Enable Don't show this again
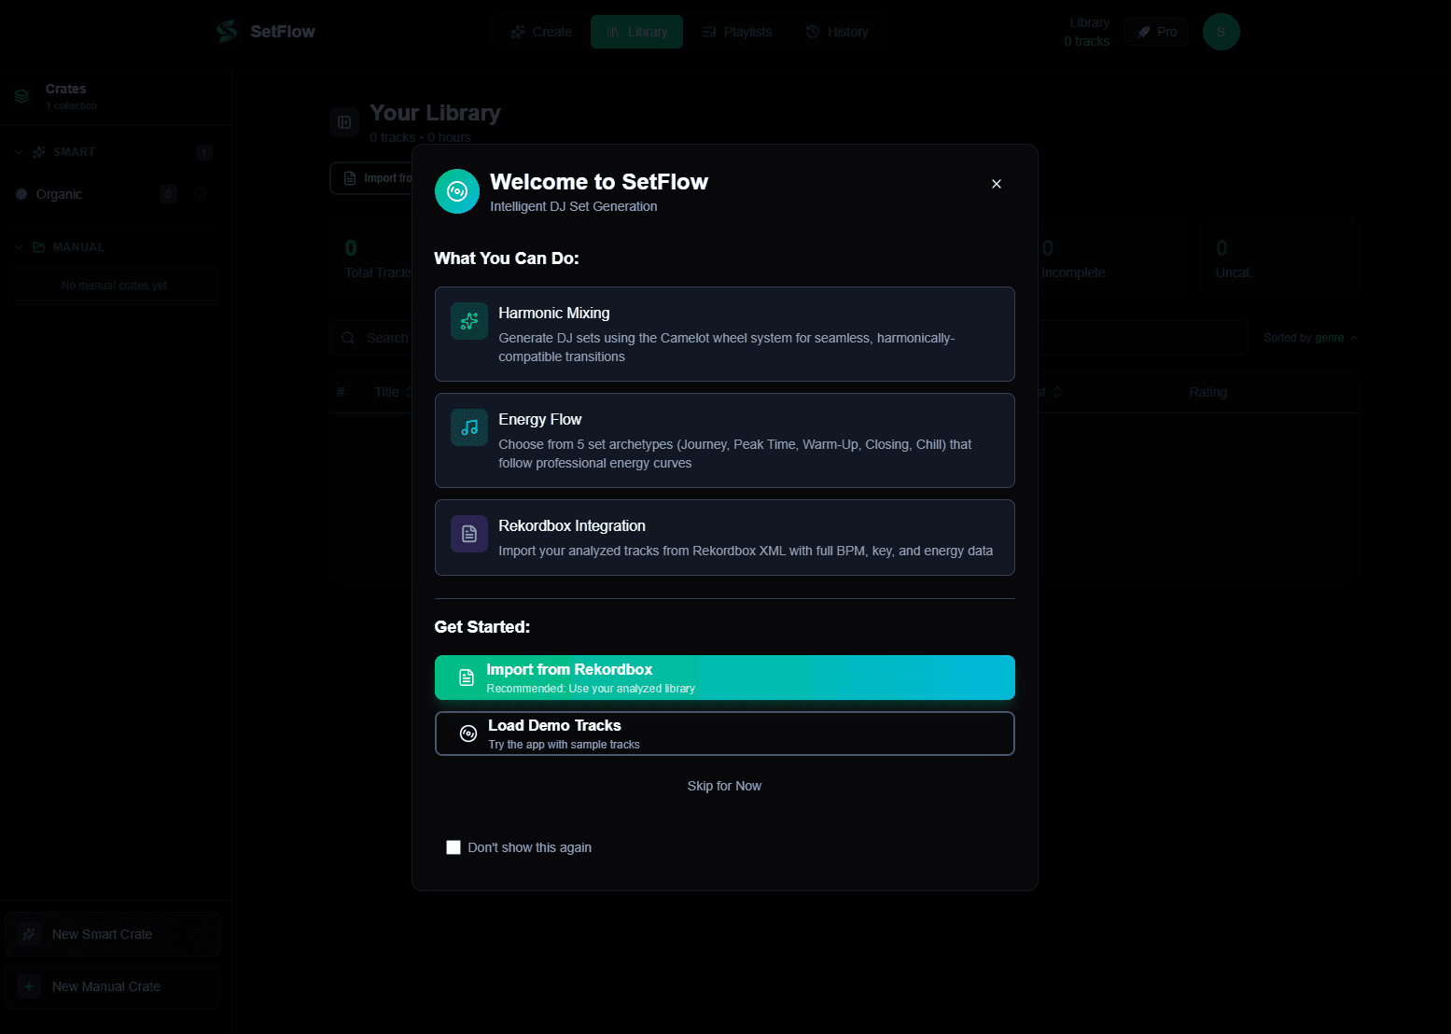 (453, 846)
